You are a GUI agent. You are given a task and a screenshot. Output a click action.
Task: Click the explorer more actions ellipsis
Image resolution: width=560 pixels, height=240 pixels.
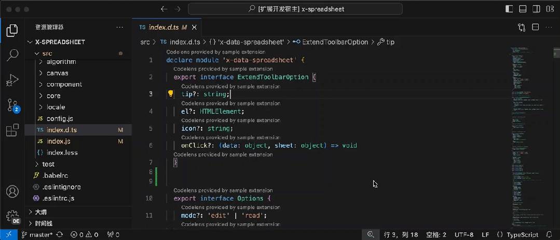[x=120, y=27]
